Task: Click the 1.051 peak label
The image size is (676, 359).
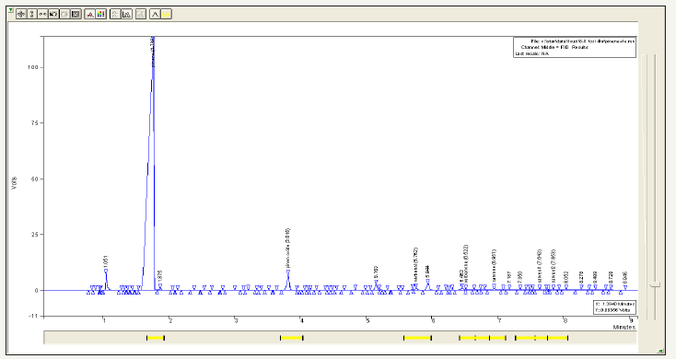Action: tap(106, 261)
